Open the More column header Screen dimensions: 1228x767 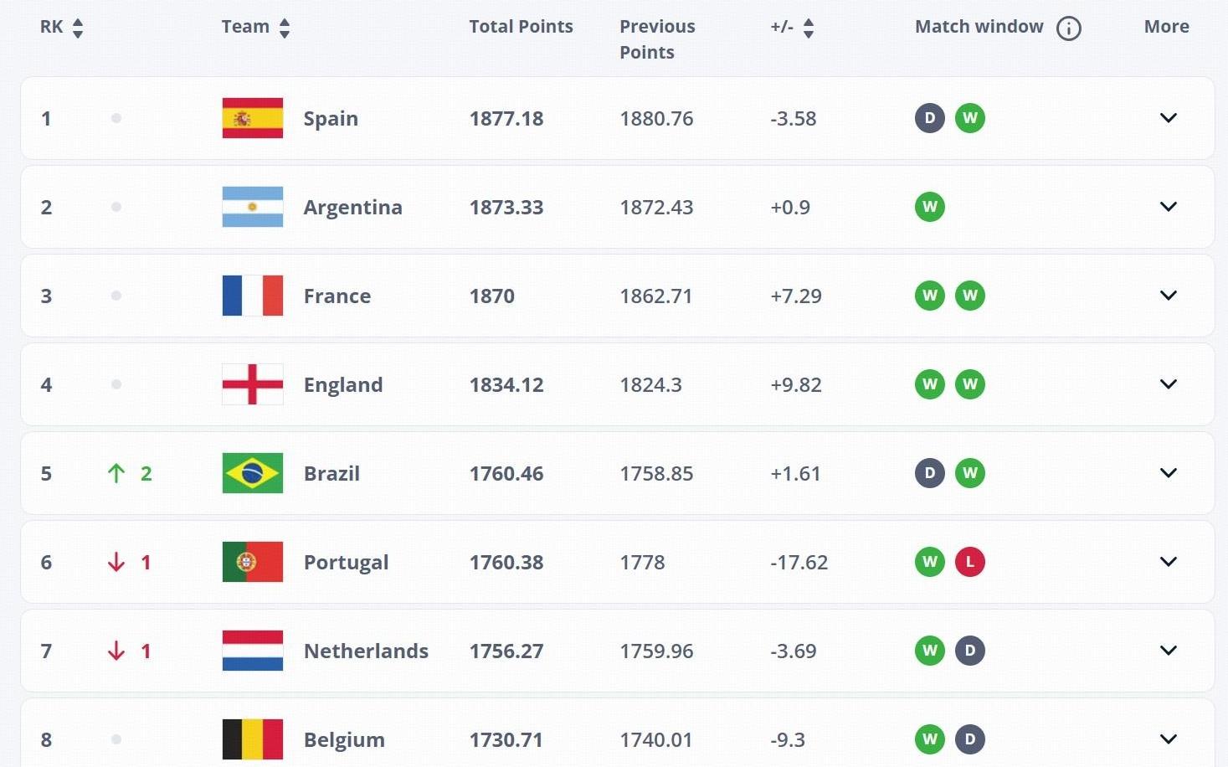[1166, 26]
